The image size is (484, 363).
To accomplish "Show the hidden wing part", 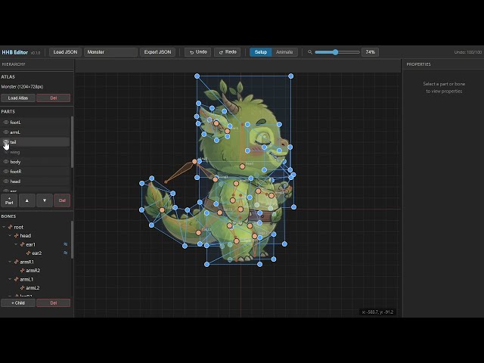I will click(x=6, y=152).
